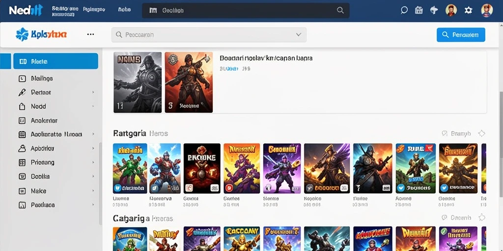Screen dimensions: 503x251
Task: Click the icon next to Peethaea
Action: pos(22,205)
